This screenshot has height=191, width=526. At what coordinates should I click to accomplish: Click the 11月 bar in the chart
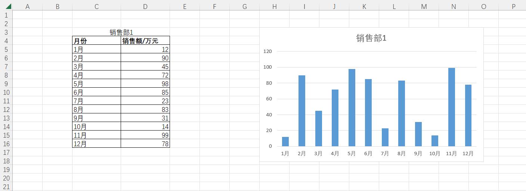coord(452,107)
